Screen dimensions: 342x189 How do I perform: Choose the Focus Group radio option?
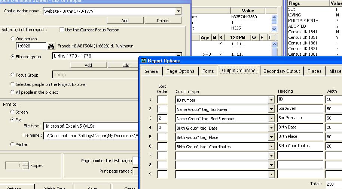[x=12, y=75]
